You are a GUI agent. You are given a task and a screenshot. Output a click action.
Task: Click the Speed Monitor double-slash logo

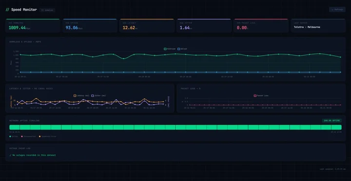coord(7,10)
